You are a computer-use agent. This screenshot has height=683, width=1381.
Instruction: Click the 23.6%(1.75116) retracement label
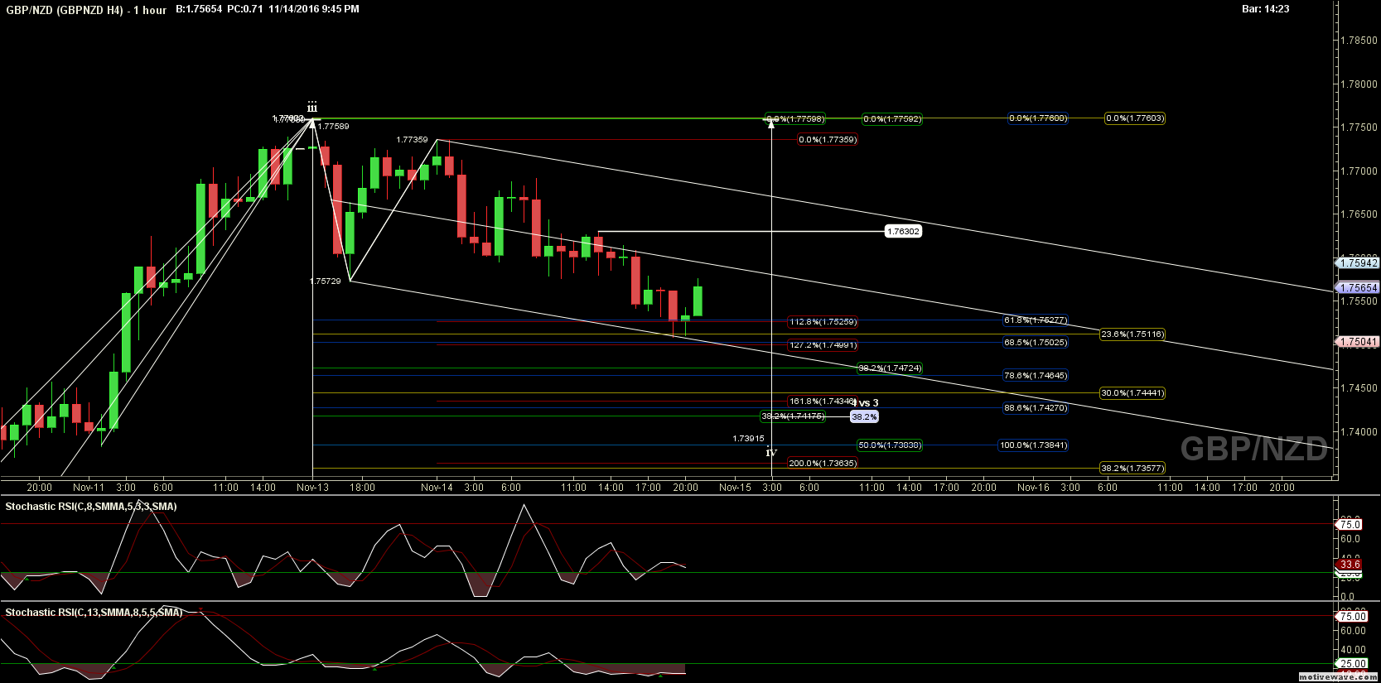[1132, 334]
